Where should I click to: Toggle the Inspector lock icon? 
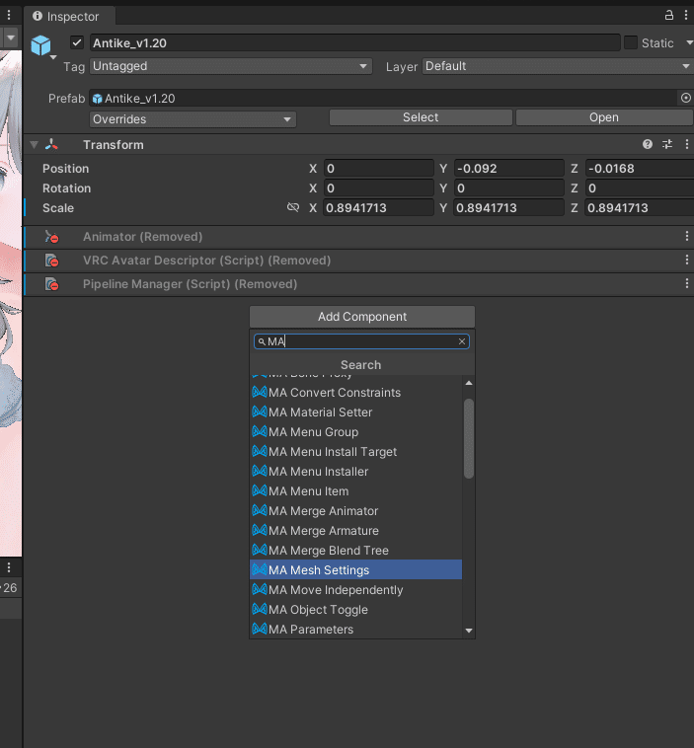tap(669, 15)
